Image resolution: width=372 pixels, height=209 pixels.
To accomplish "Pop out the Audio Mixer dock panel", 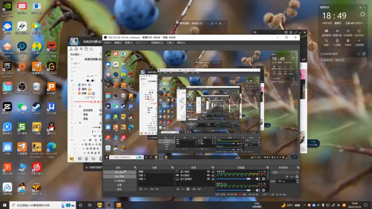I will click(268, 168).
